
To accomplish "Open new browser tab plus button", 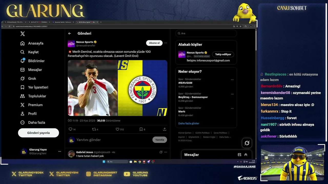I will (x=101, y=22).
